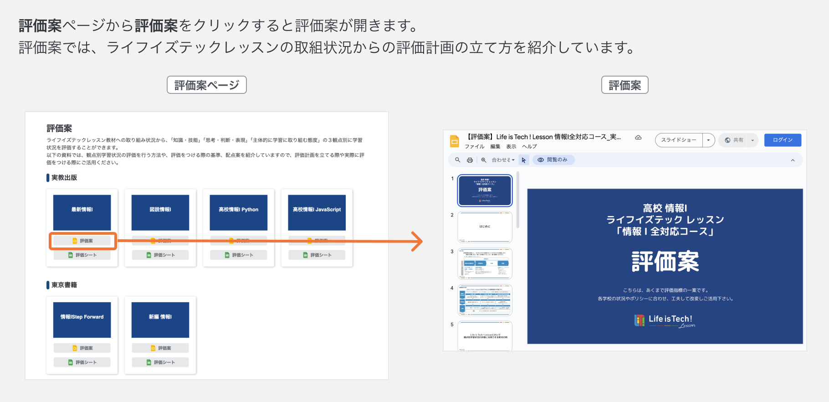
Task: Click the document title text in Slides
Action: click(543, 137)
